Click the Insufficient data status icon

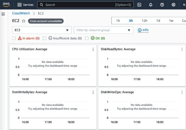coord(50,38)
